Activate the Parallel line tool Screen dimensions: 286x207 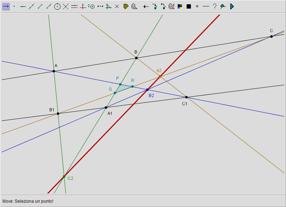[x=74, y=6]
